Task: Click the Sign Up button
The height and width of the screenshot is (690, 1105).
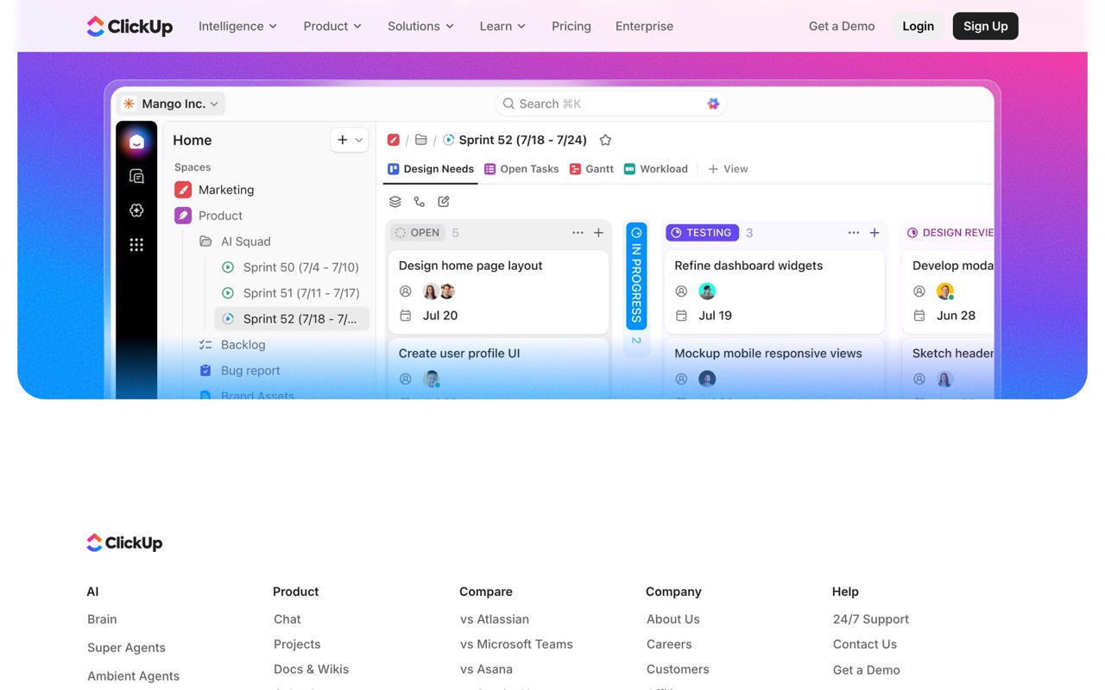Action: [x=985, y=26]
